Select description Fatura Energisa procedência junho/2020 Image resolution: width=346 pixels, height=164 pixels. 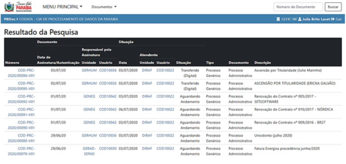click(x=287, y=148)
